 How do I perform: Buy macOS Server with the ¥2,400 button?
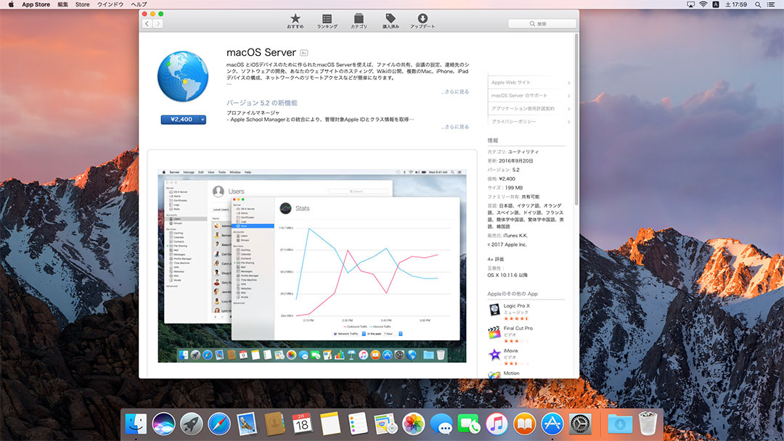[181, 120]
